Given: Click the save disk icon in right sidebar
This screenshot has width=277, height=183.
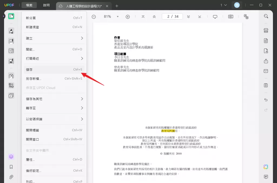Looking at the screenshot, I should point(266,85).
